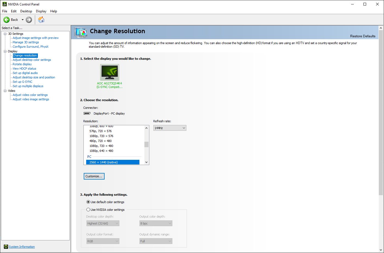Select the AOC AG273QS4R4 display thumbnail
Viewport: 384px width, 253px height.
click(110, 72)
